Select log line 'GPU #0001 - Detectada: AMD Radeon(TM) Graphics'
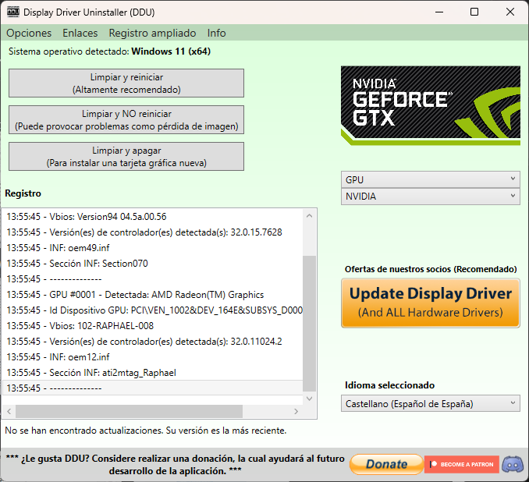 pos(153,295)
